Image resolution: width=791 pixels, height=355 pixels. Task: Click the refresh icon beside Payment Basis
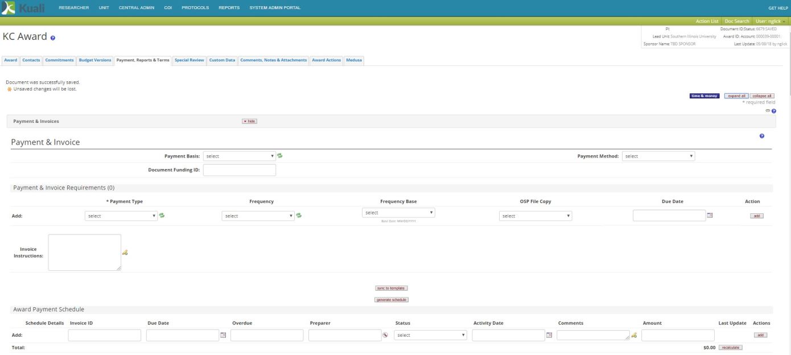click(x=280, y=156)
